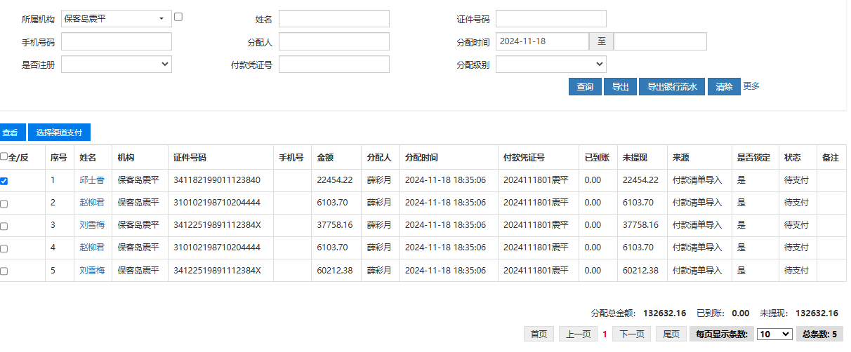Click 选择渠道支付 button
Image resolution: width=851 pixels, height=352 pixels.
(x=59, y=133)
